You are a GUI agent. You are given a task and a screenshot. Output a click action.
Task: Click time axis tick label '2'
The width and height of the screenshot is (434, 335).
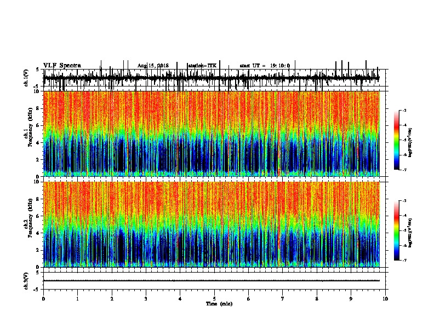pyautogui.click(x=112, y=299)
